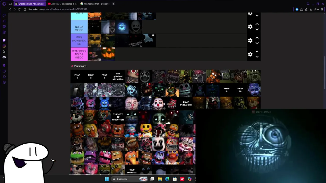Open the AI pin icon in toolbar
The height and width of the screenshot is (183, 326).
[x=316, y=9]
